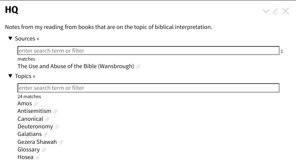Open the Hosea topic
The width and height of the screenshot is (296, 160).
25,157
